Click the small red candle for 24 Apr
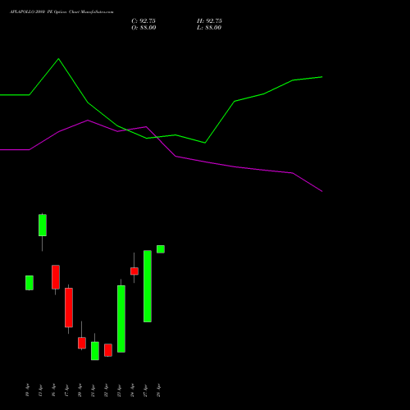Screen dimensions: 410x410 click(x=134, y=271)
